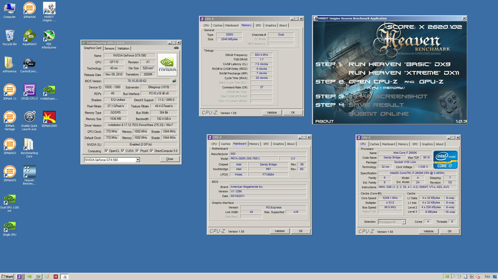
Task: Click Submit Online in HWBOT Heaven
Action: (378, 114)
